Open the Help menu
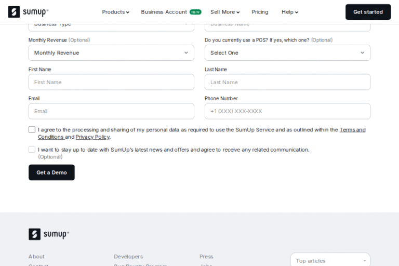Viewport: 399px width, 266px height. [290, 12]
